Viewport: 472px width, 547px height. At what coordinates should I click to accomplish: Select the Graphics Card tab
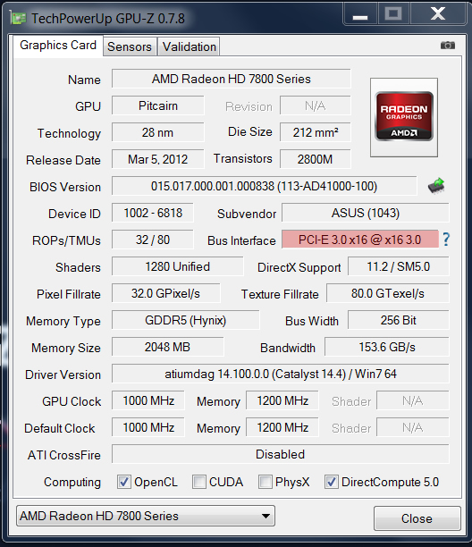click(58, 46)
